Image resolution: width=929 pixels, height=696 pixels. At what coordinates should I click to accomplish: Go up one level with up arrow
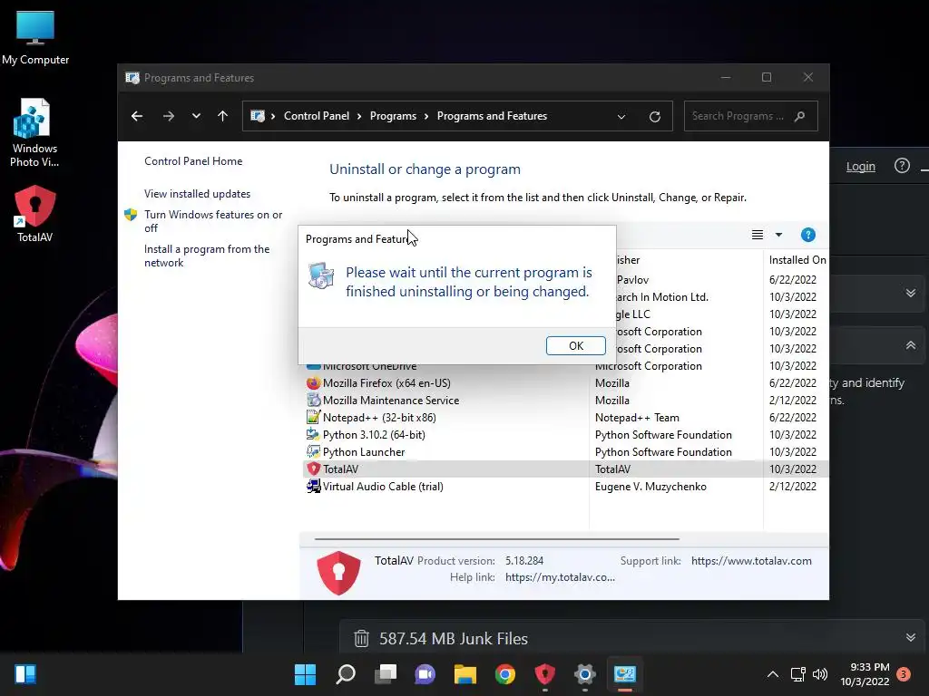[223, 116]
